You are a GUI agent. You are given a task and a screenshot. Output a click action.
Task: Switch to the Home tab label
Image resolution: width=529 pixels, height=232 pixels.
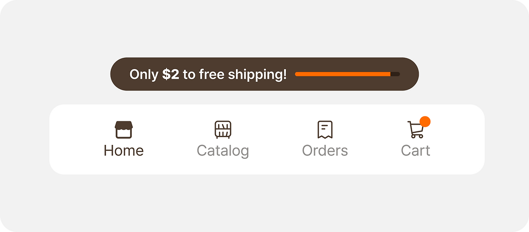pos(124,150)
